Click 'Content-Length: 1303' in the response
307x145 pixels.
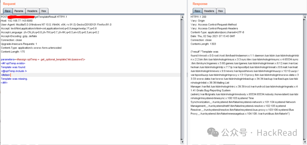[x=204, y=44]
